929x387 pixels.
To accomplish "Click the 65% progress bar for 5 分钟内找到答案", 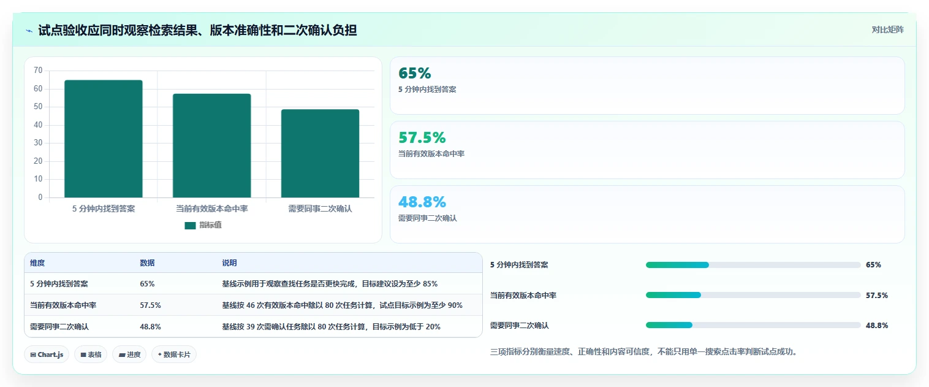I will click(753, 265).
